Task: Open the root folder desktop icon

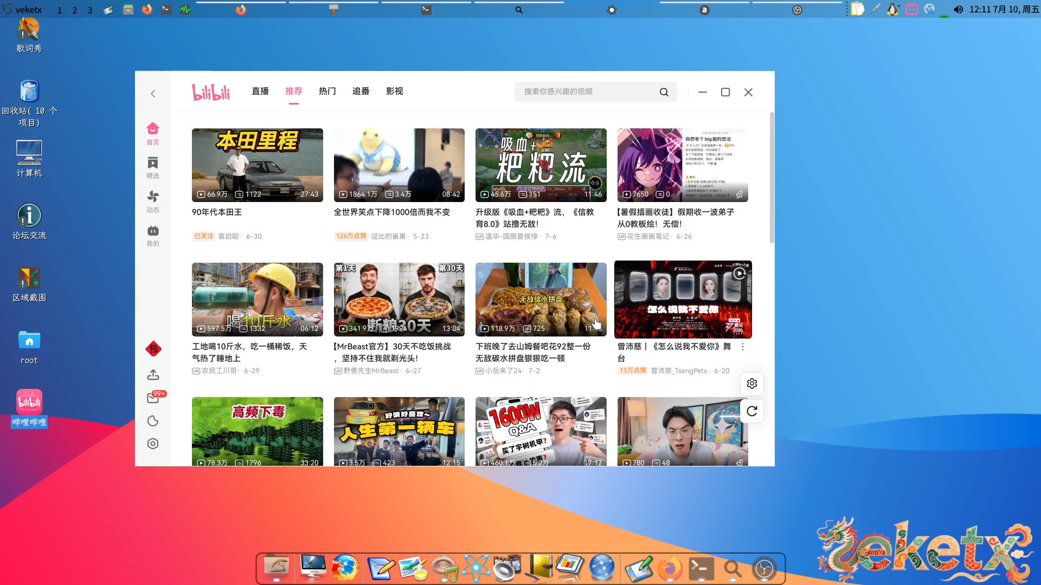Action: click(x=29, y=347)
